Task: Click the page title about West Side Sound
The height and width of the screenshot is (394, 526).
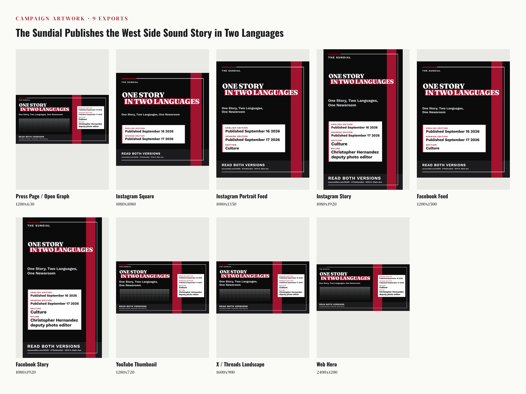Action: (x=150, y=33)
